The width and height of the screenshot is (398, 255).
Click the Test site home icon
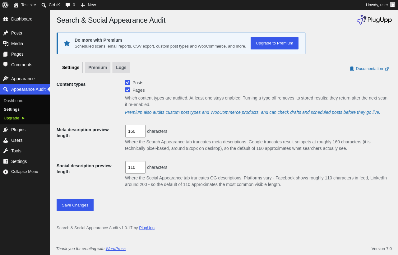tap(16, 5)
